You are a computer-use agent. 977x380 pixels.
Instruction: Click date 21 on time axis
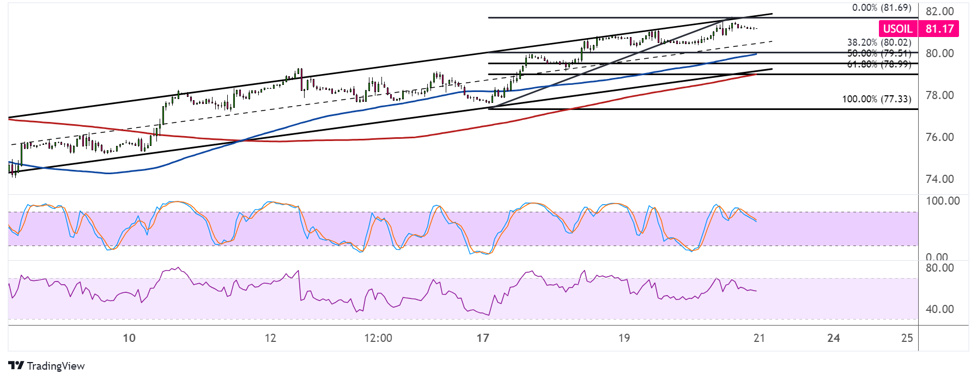(x=759, y=338)
